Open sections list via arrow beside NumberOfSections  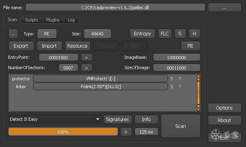click(86, 68)
